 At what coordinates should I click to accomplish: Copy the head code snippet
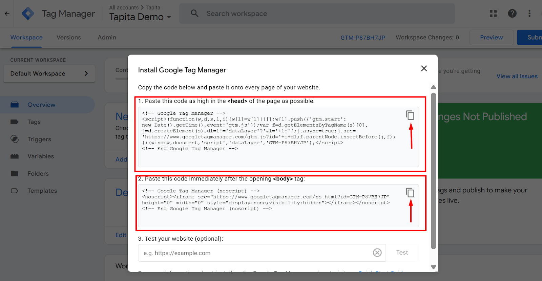pyautogui.click(x=410, y=115)
